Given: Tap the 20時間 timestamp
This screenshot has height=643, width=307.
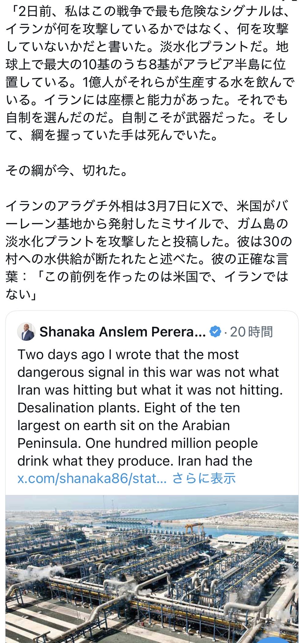Looking at the screenshot, I should tap(251, 332).
